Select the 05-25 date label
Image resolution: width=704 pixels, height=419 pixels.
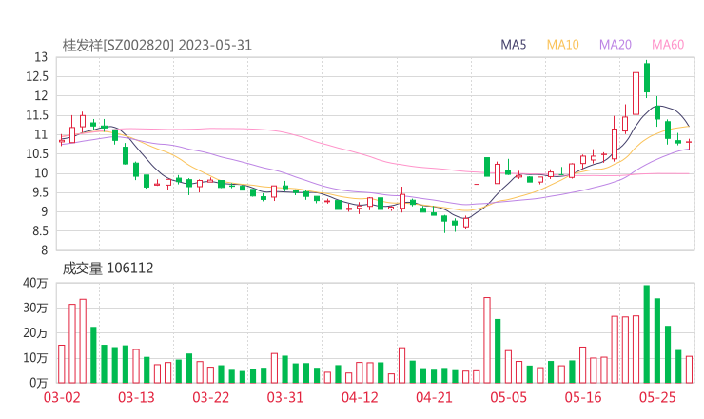pyautogui.click(x=657, y=397)
